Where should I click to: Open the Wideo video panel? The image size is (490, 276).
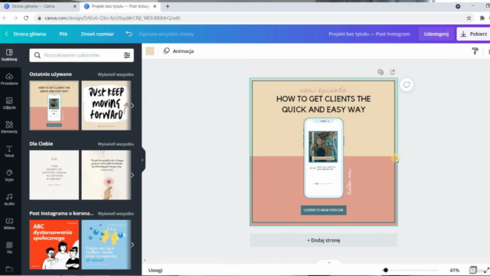pos(9,223)
